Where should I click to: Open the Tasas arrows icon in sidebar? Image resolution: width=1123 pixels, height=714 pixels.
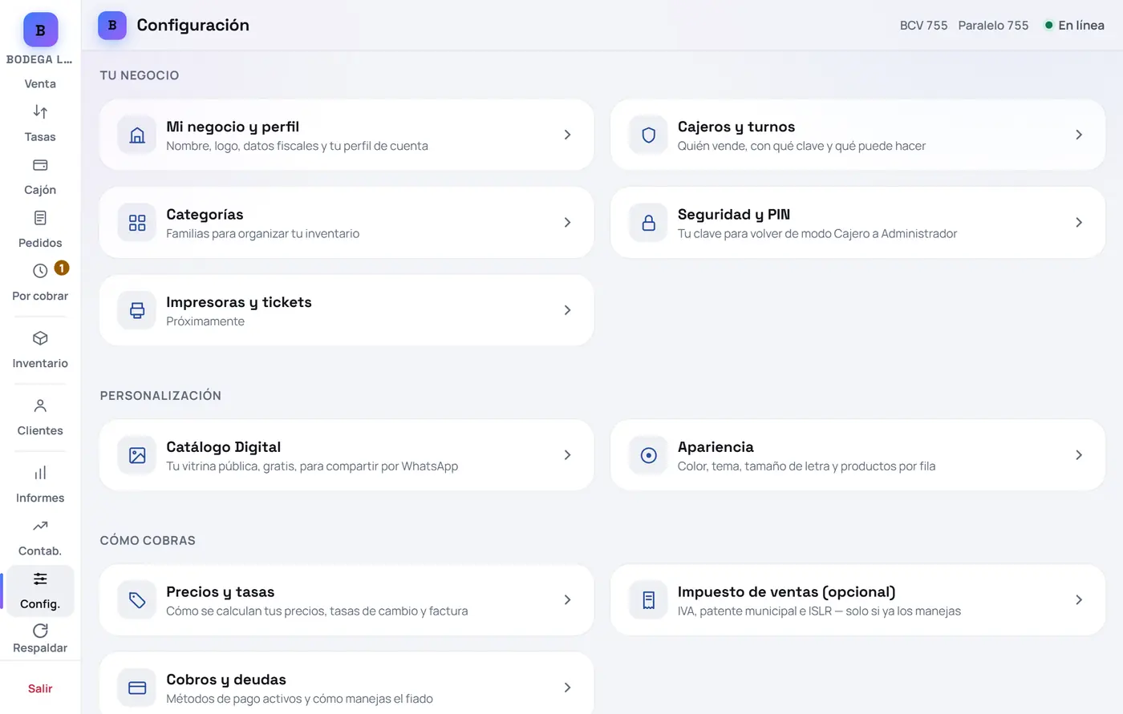coord(40,111)
